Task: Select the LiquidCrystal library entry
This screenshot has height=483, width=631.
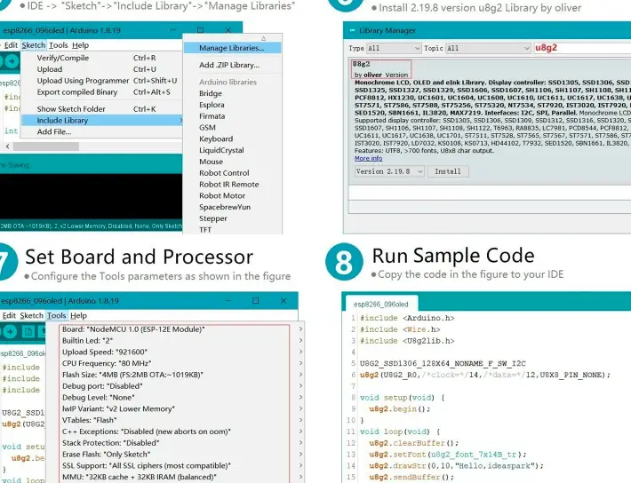Action: coord(232,150)
